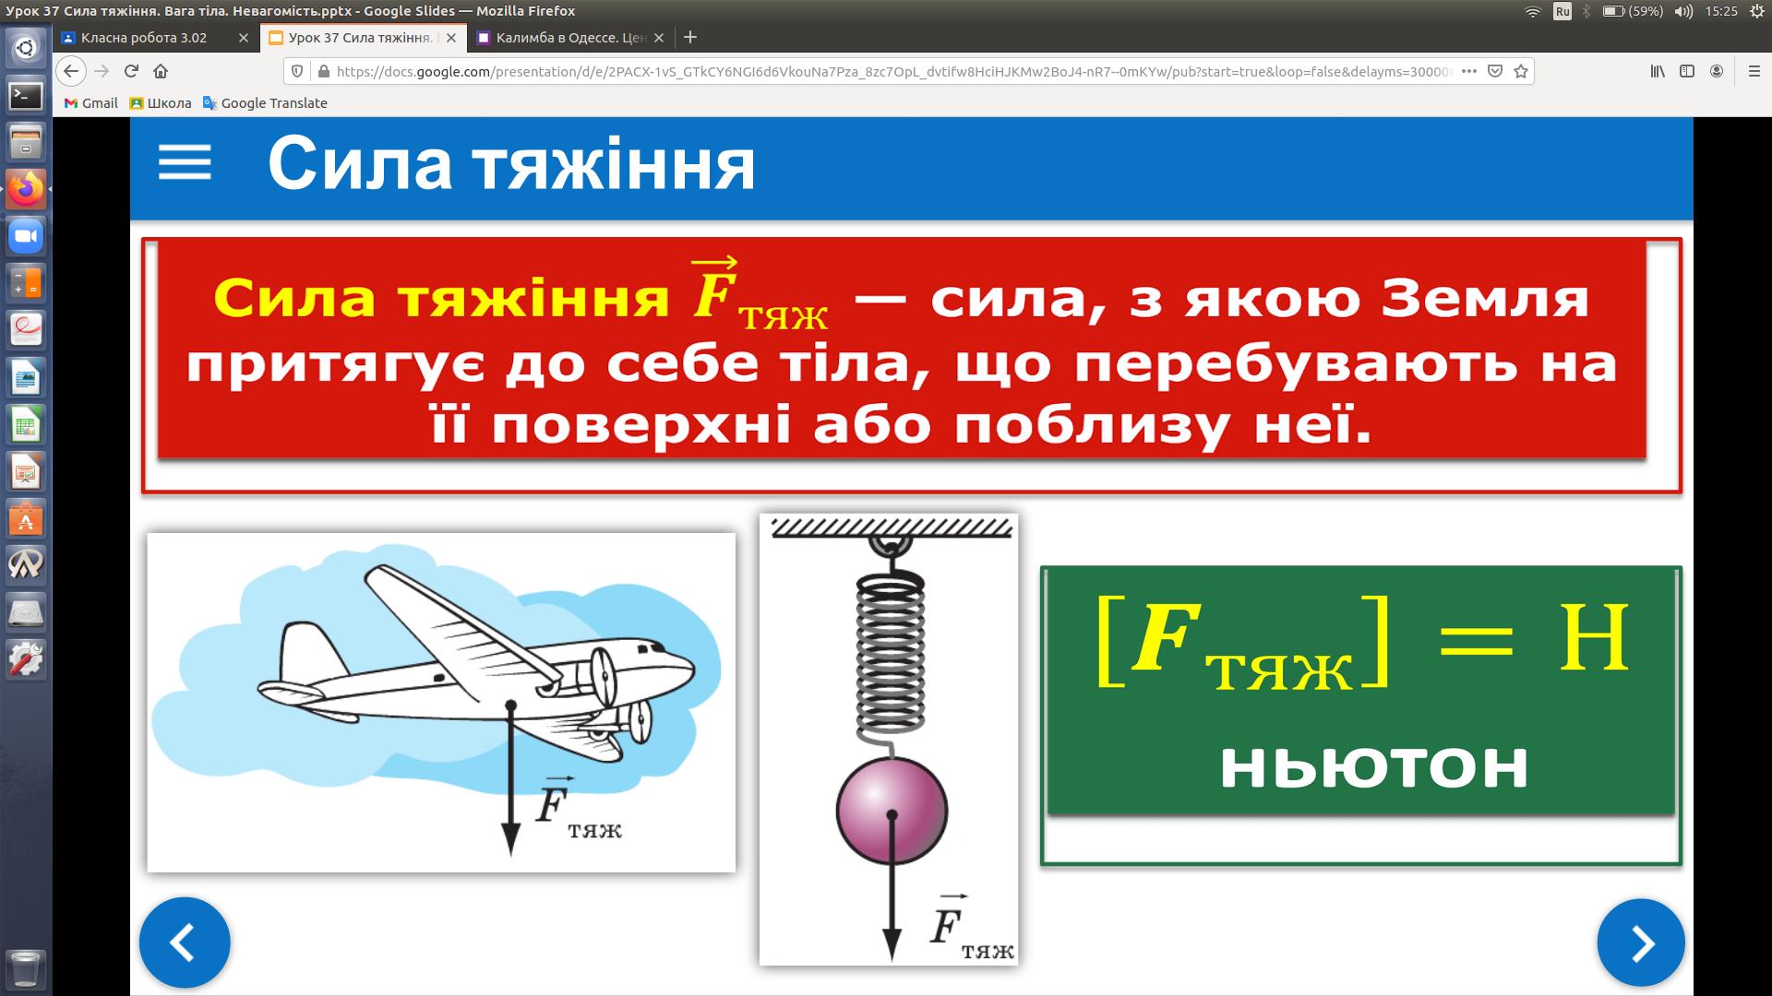Switch to Класна робота 3.02 tab
Viewport: 1772px width, 996px height.
pos(144,38)
